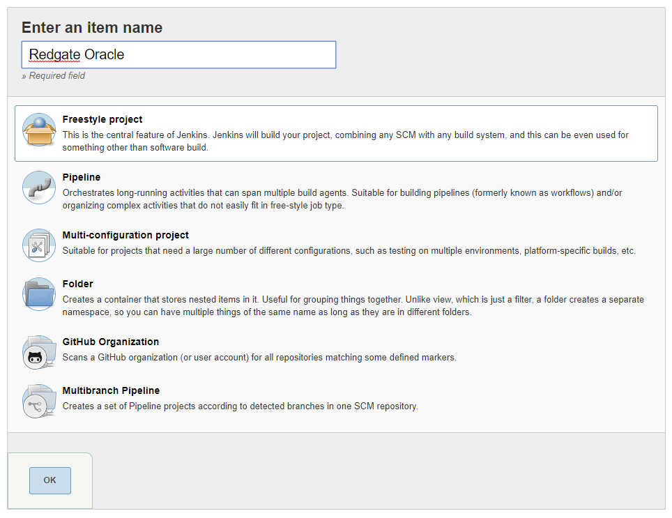Choose the Pipeline item type heading

tap(82, 177)
